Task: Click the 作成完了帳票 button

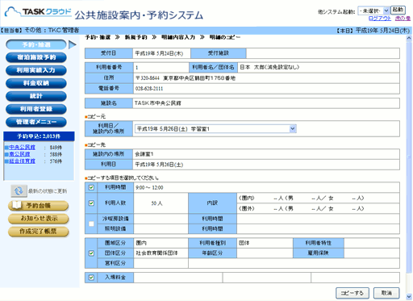Action: 39,232
